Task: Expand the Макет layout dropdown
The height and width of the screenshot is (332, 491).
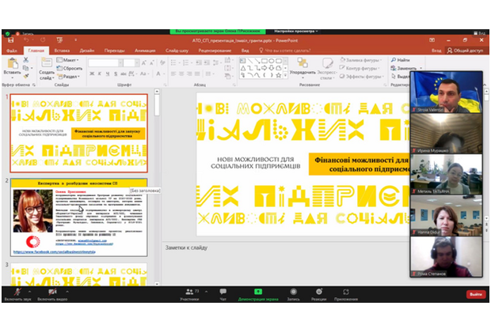Action: tap(70, 59)
